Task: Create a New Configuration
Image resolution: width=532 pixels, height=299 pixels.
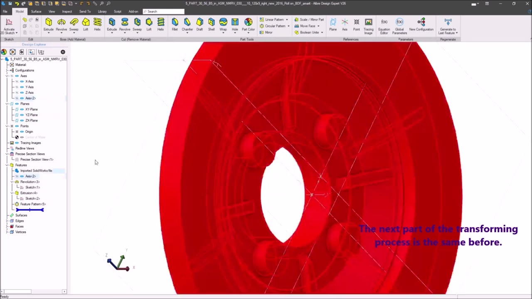Action: click(x=421, y=24)
